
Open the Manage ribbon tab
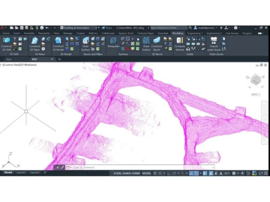click(67, 33)
